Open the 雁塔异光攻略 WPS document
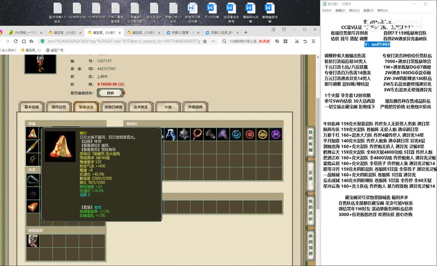This screenshot has width=437, height=266. [x=250, y=13]
